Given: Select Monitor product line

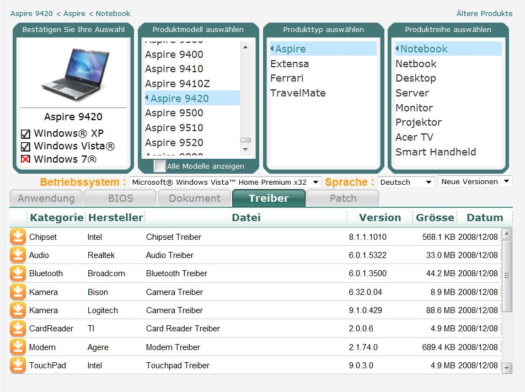Looking at the screenshot, I should click(x=414, y=108).
